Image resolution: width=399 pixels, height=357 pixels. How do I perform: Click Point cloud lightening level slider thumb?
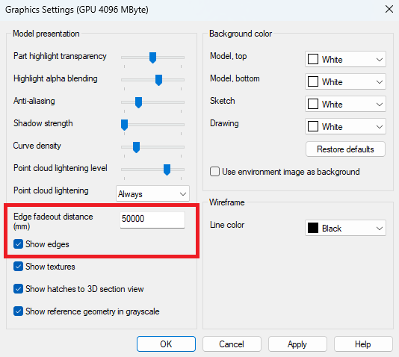pyautogui.click(x=167, y=170)
